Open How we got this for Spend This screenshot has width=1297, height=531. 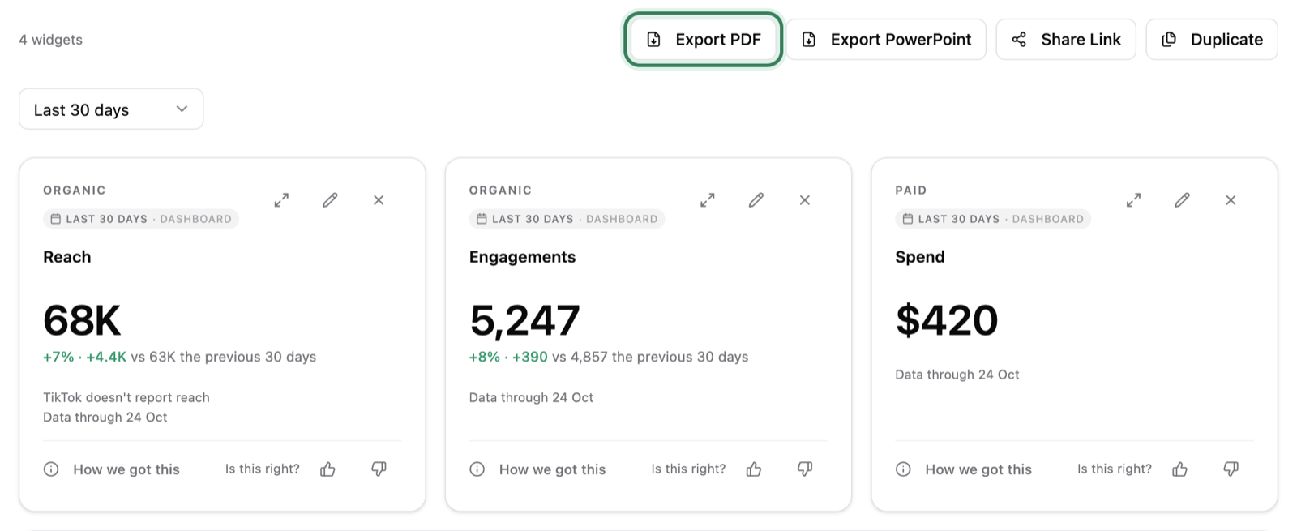pyautogui.click(x=964, y=469)
